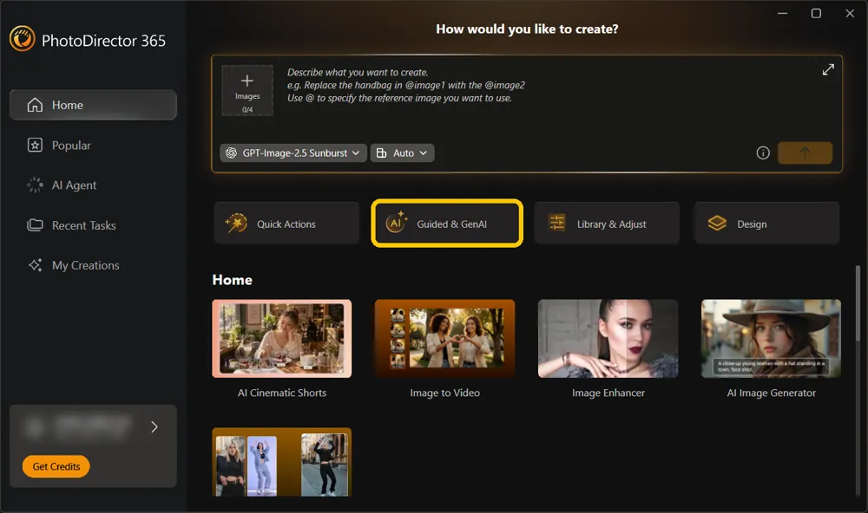Click the AI Cinematic Shorts label
This screenshot has width=868, height=513.
coord(282,393)
